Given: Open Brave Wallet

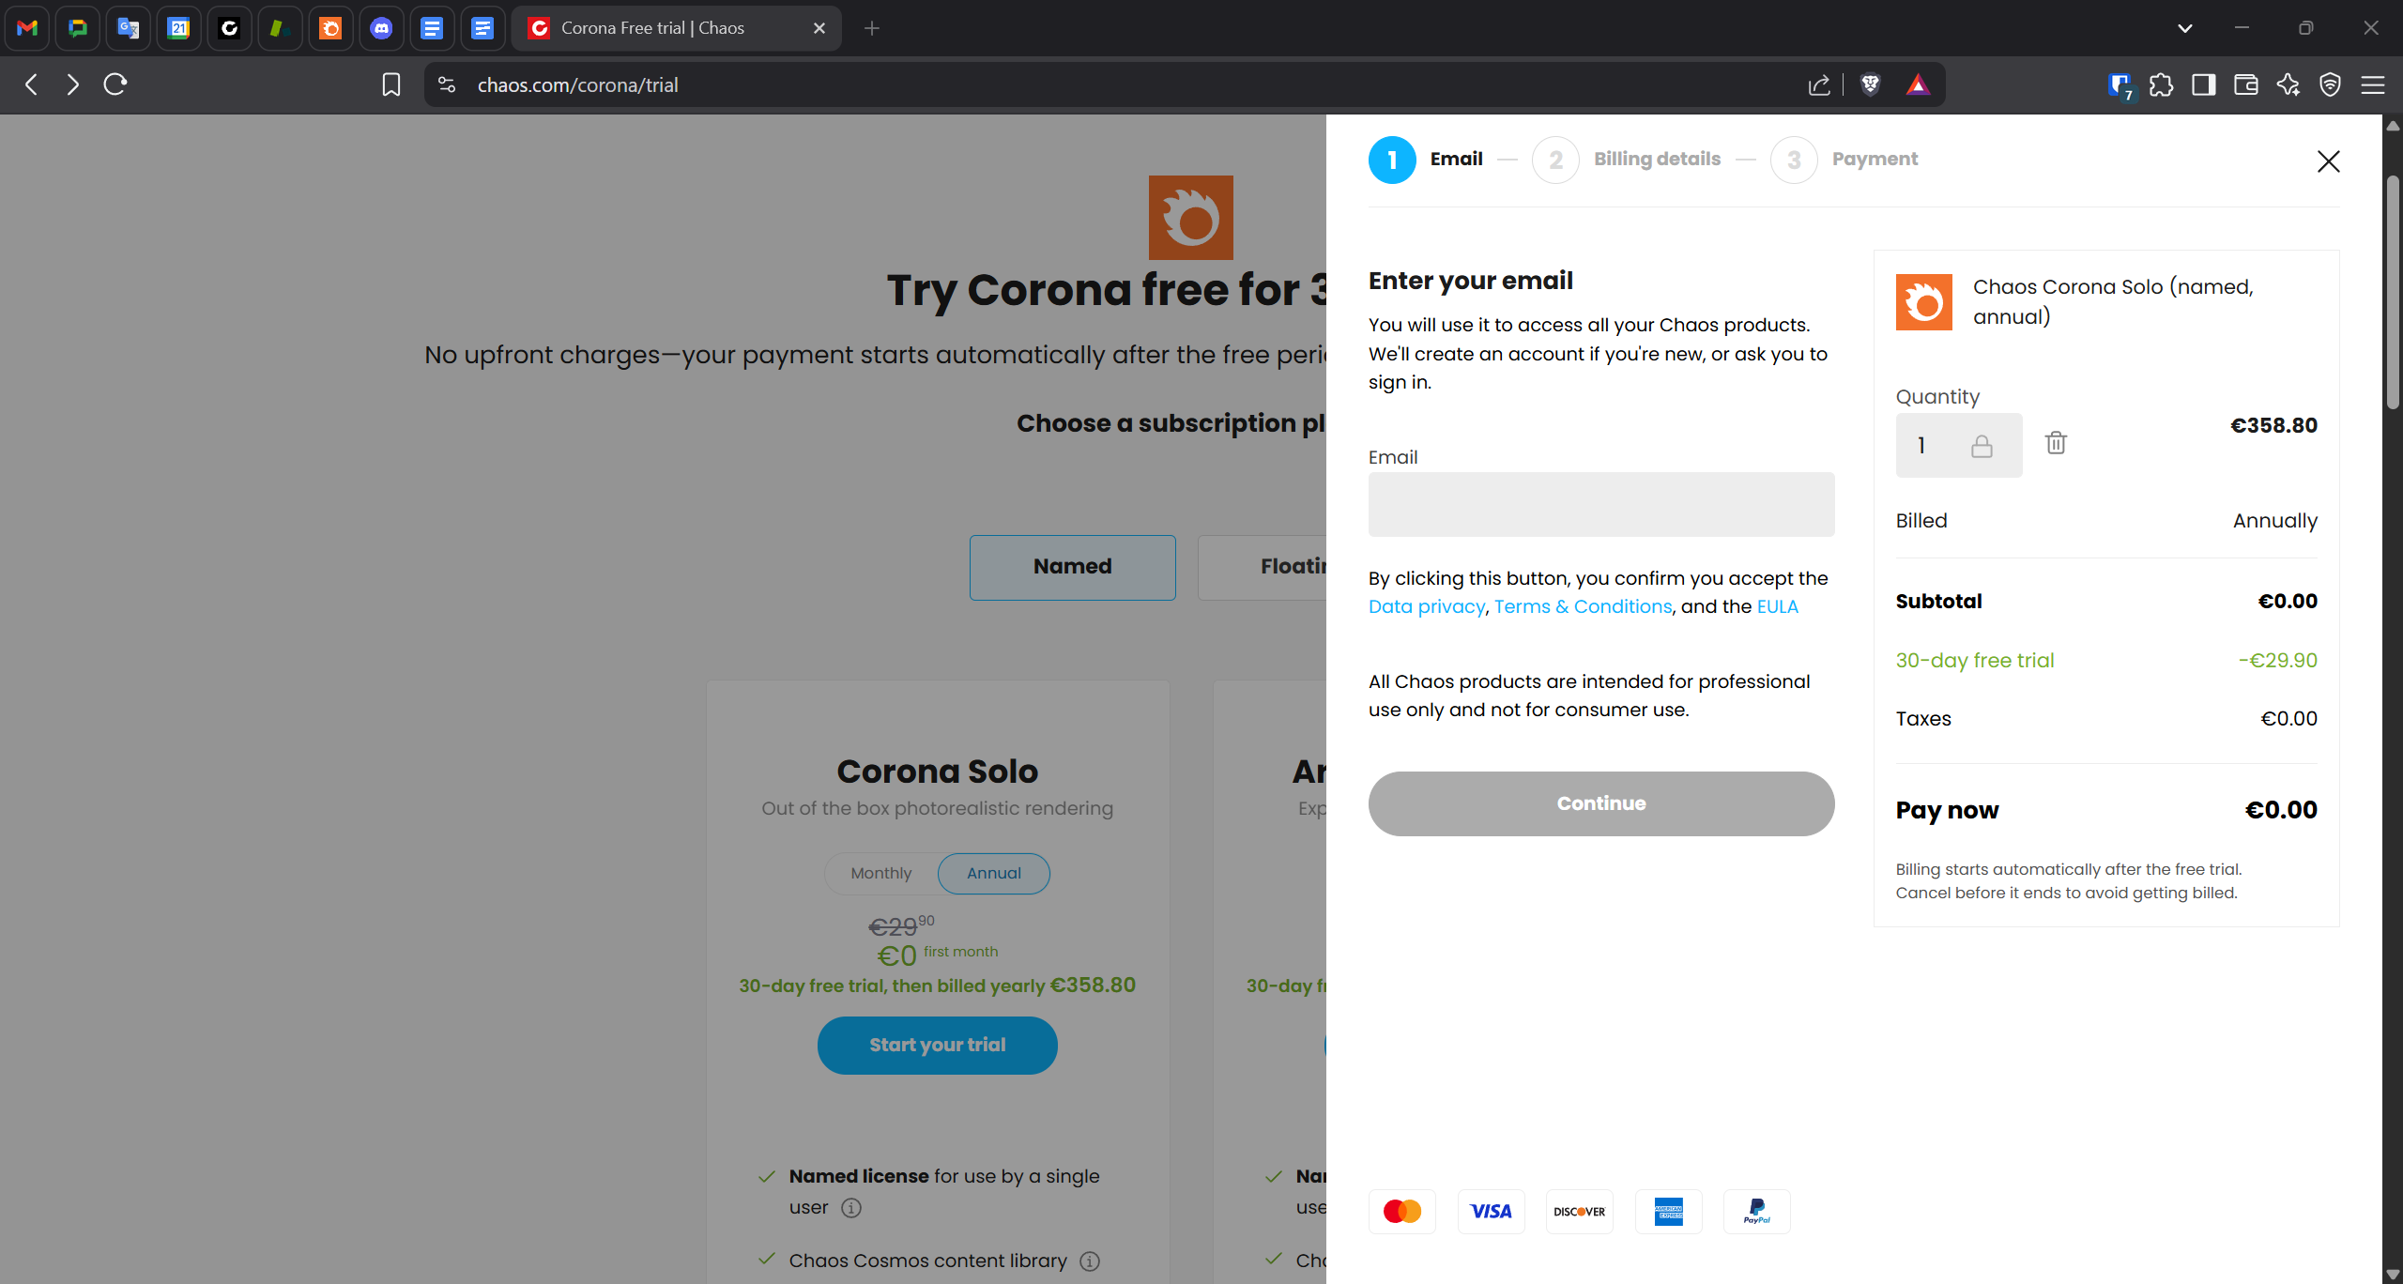Looking at the screenshot, I should 2246,84.
